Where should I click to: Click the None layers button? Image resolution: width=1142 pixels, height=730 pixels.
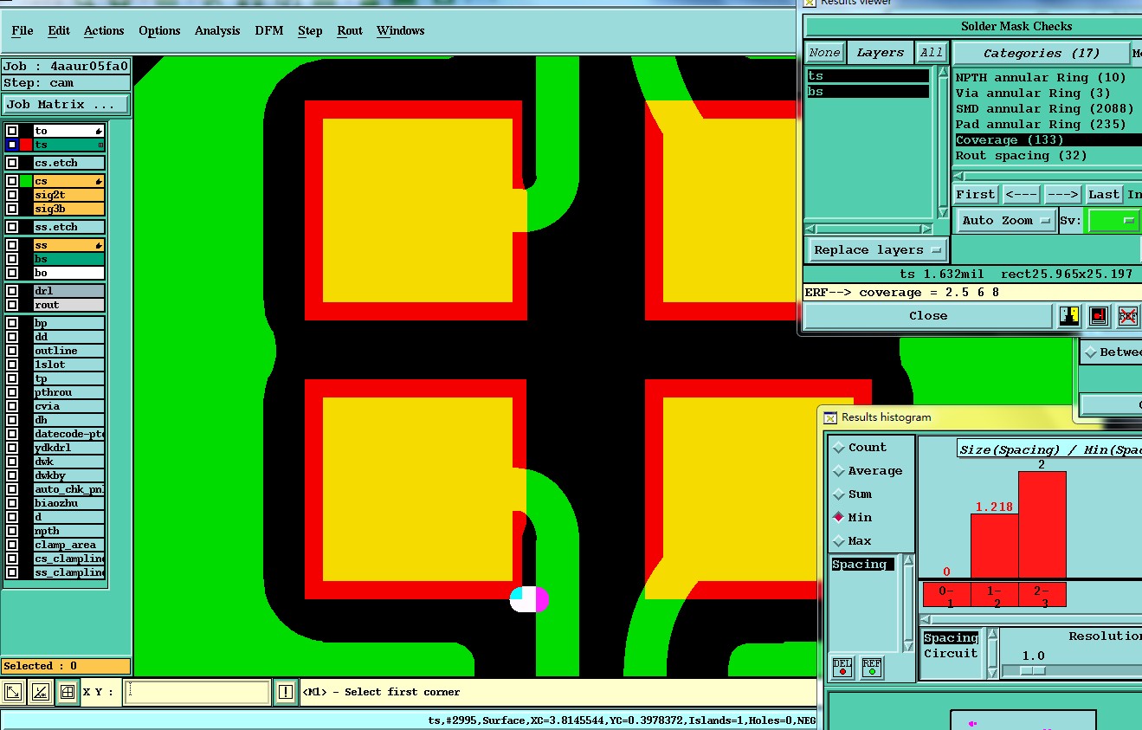(x=824, y=53)
